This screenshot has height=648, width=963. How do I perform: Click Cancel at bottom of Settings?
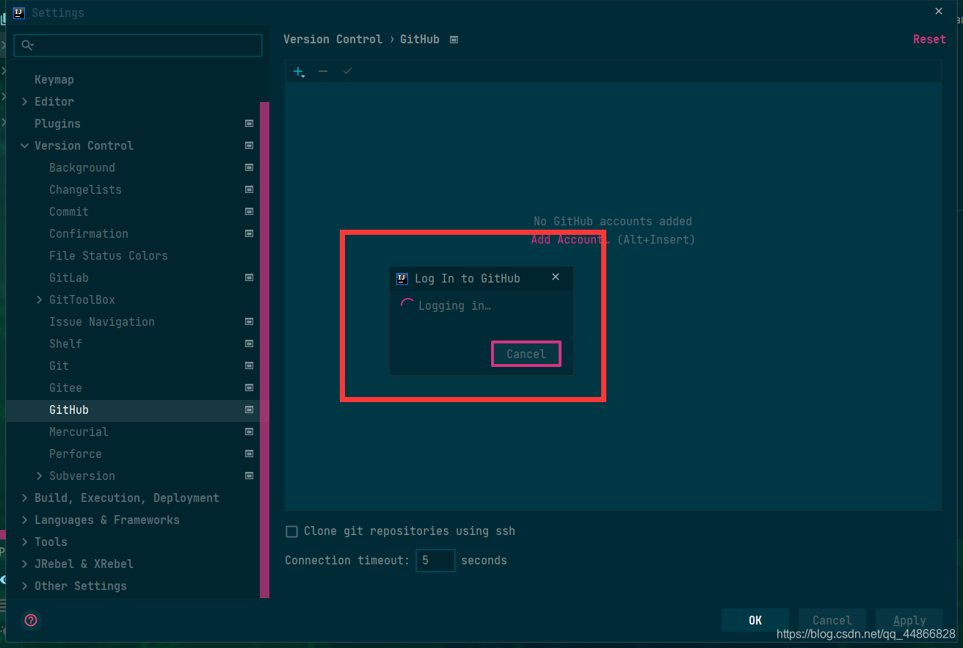tap(832, 620)
